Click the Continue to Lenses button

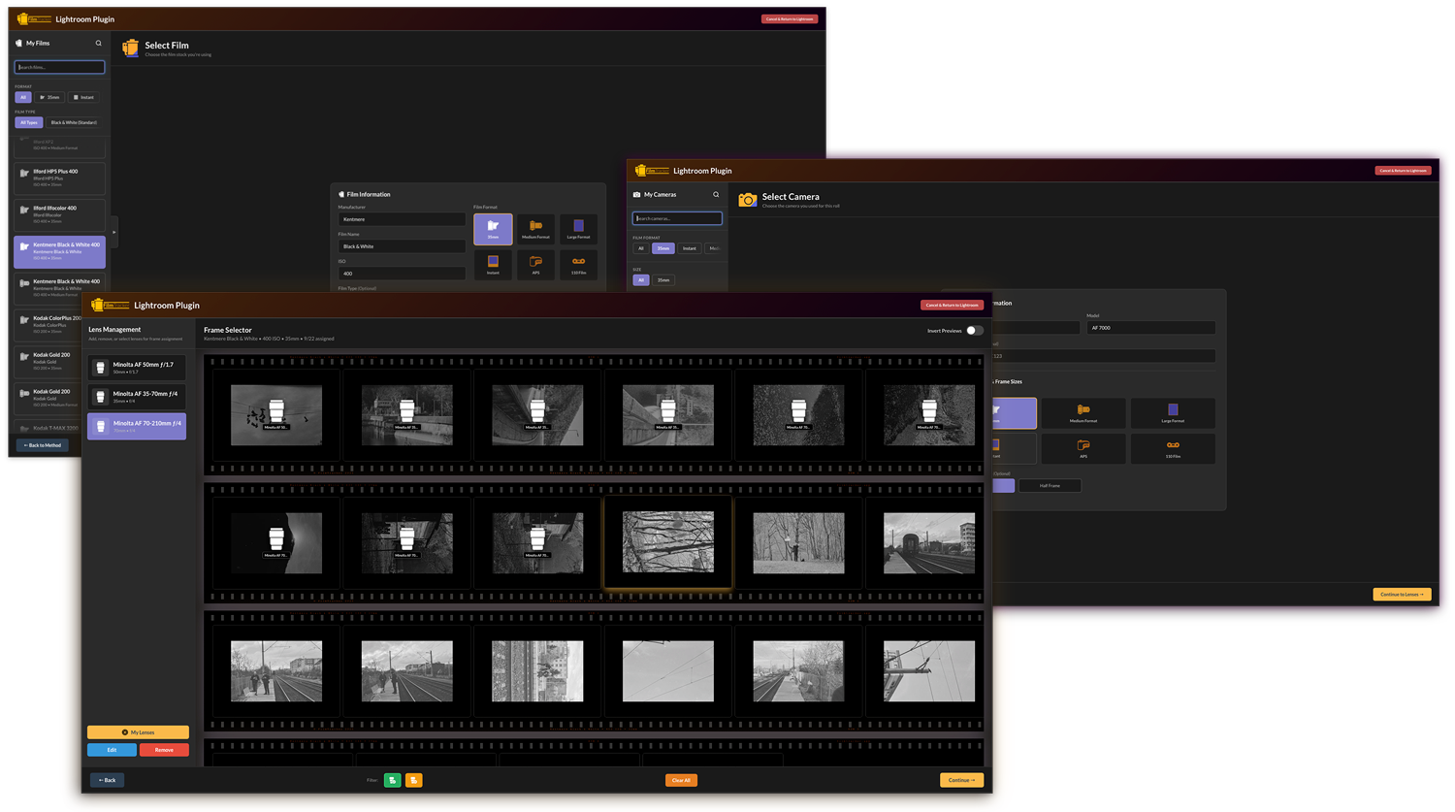pos(1401,594)
